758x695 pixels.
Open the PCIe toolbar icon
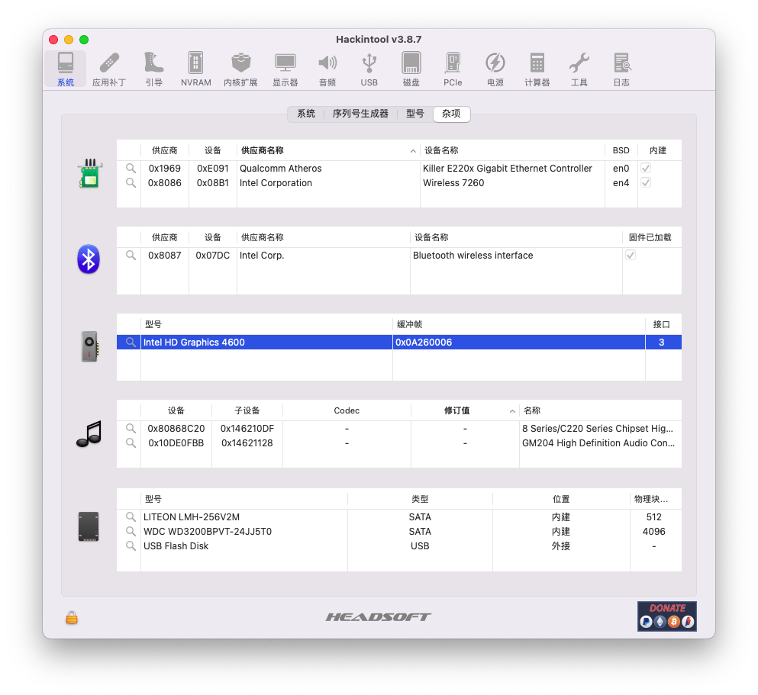(453, 69)
